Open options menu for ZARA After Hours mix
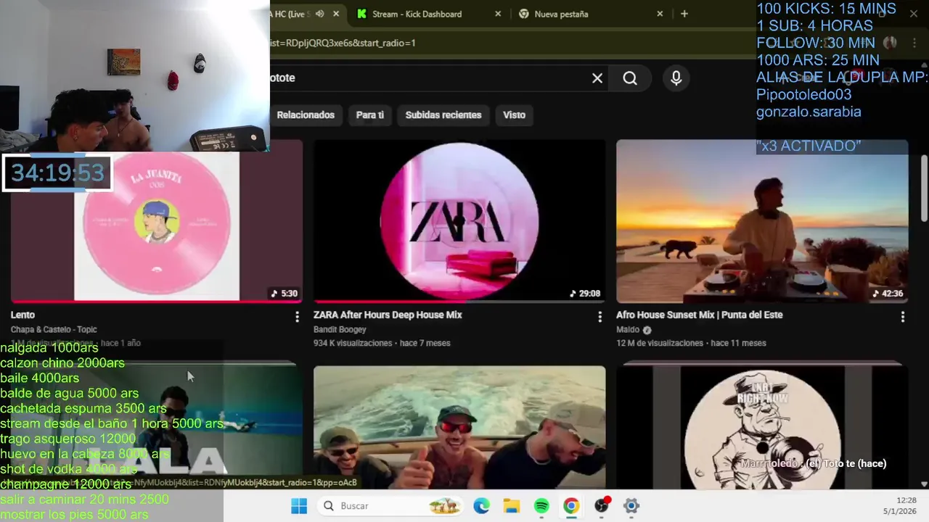The width and height of the screenshot is (929, 522). pos(599,317)
